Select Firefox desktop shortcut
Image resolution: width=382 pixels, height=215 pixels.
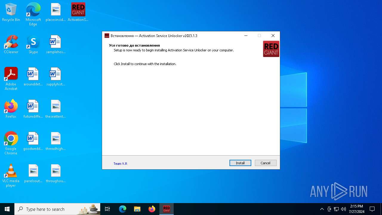click(11, 109)
